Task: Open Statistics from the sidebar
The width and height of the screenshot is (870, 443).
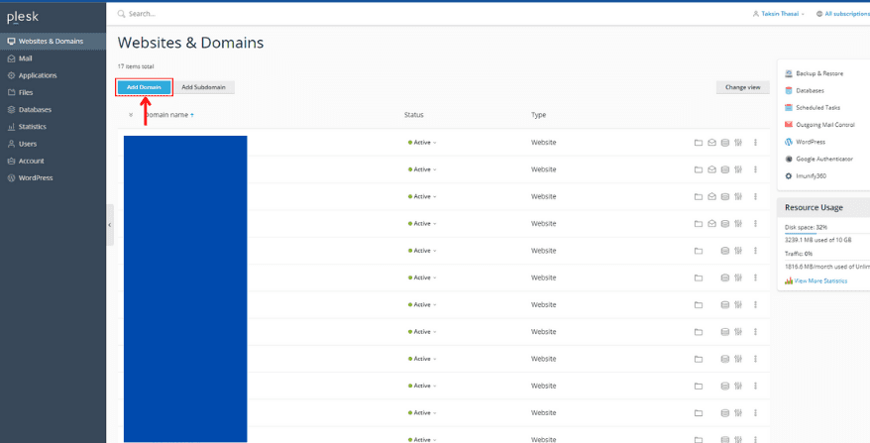Action: (x=53, y=127)
